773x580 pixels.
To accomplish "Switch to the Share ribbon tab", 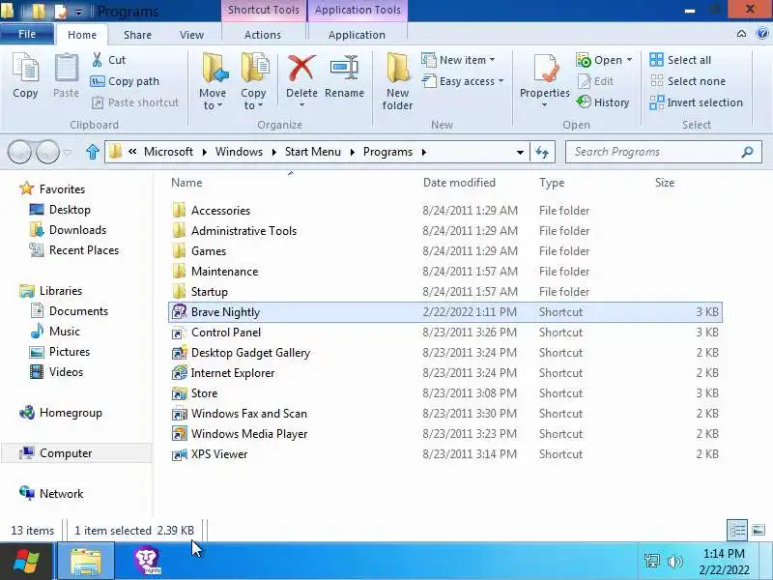I will click(137, 35).
